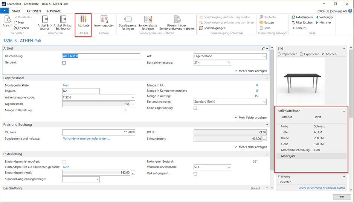This screenshot has height=203, width=354.
Task: Show more fields in Artikel section
Action: 251,71
